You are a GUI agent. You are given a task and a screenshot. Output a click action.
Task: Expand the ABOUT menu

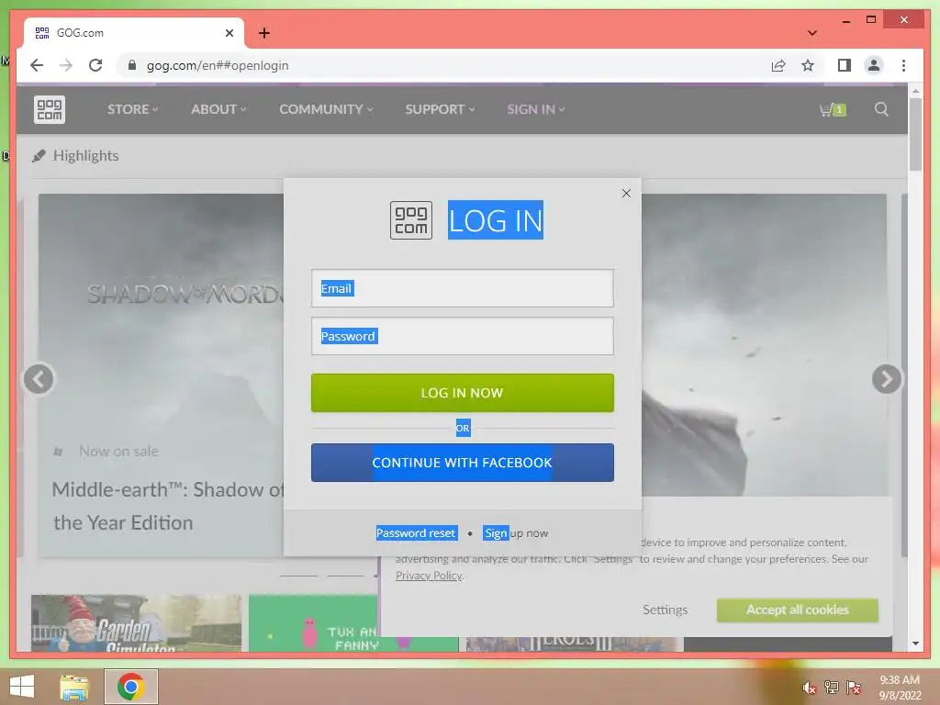[x=218, y=109]
